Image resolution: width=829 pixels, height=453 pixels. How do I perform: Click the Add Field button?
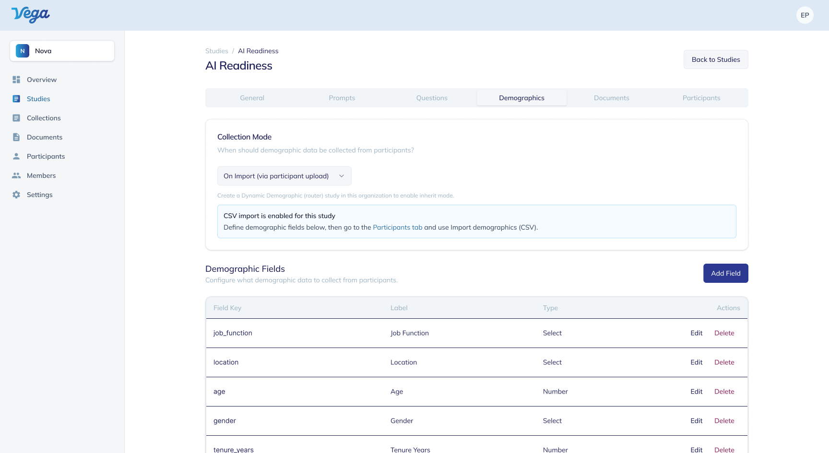click(726, 273)
